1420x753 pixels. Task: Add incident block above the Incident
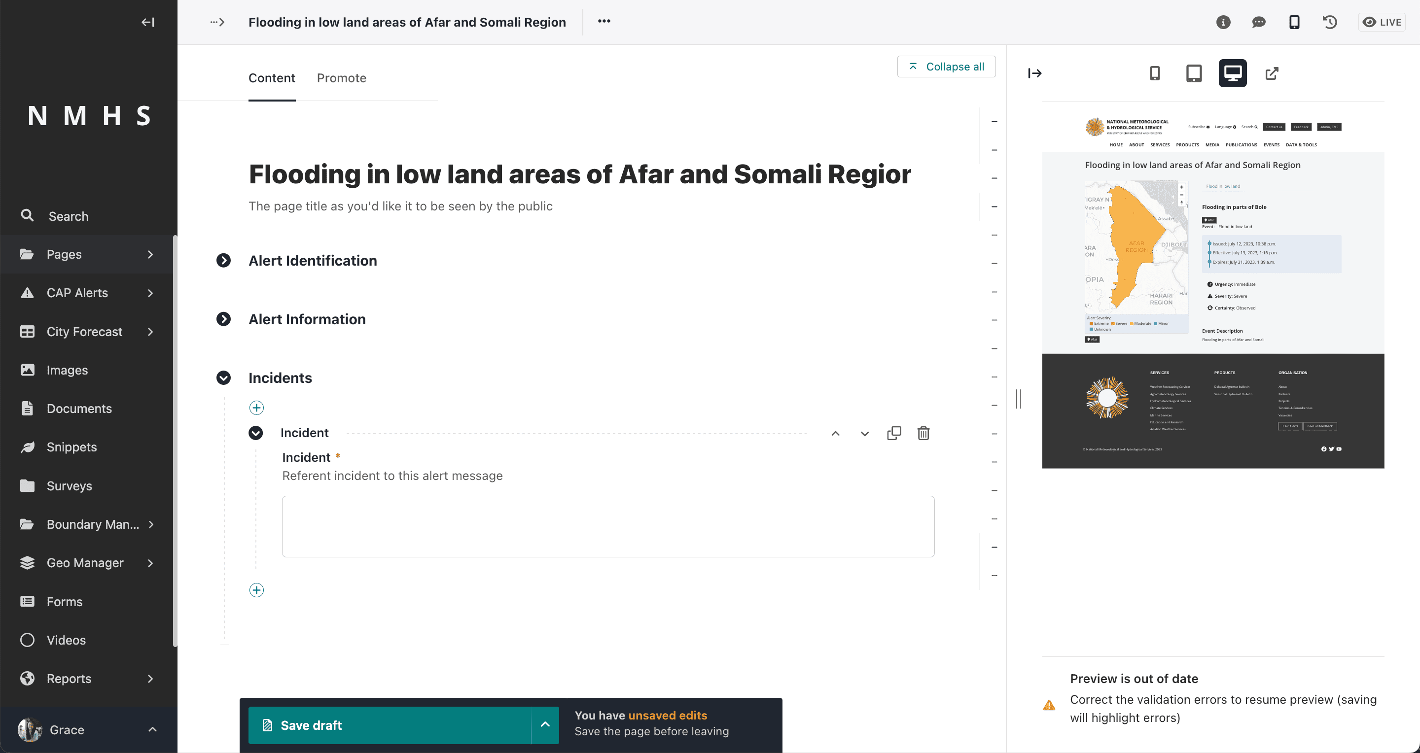click(x=256, y=408)
